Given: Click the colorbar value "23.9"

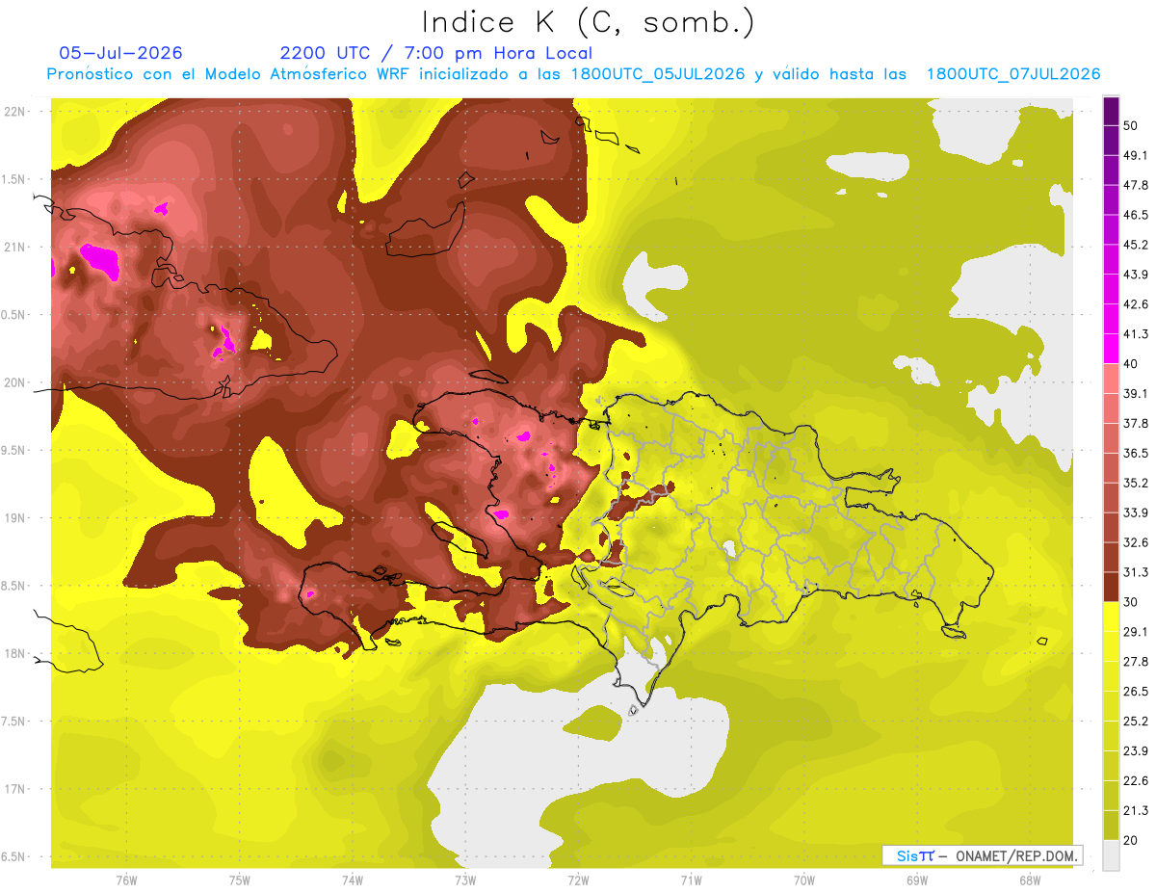Looking at the screenshot, I should tap(1135, 751).
